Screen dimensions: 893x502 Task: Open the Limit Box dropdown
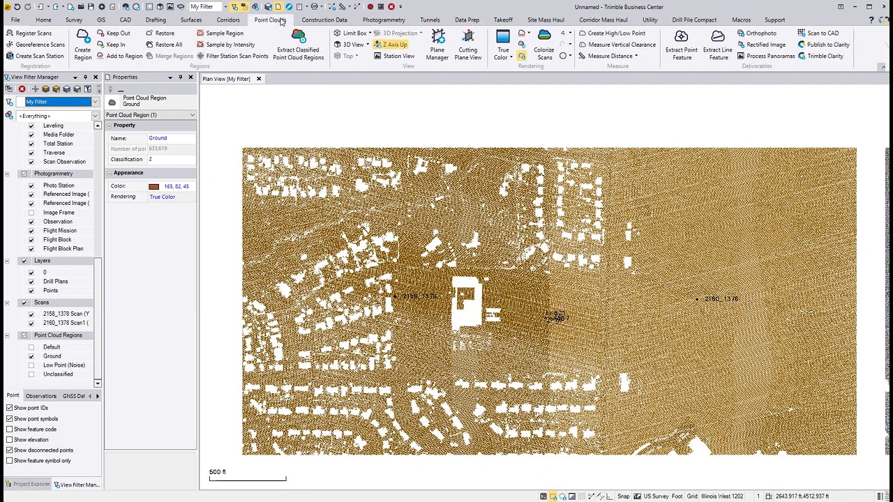point(369,33)
